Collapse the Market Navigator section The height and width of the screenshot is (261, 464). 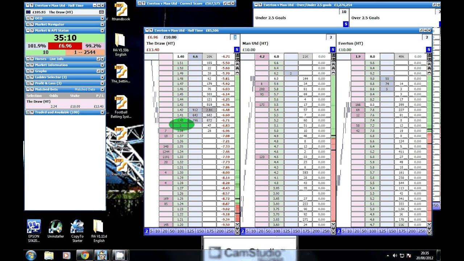click(28, 24)
